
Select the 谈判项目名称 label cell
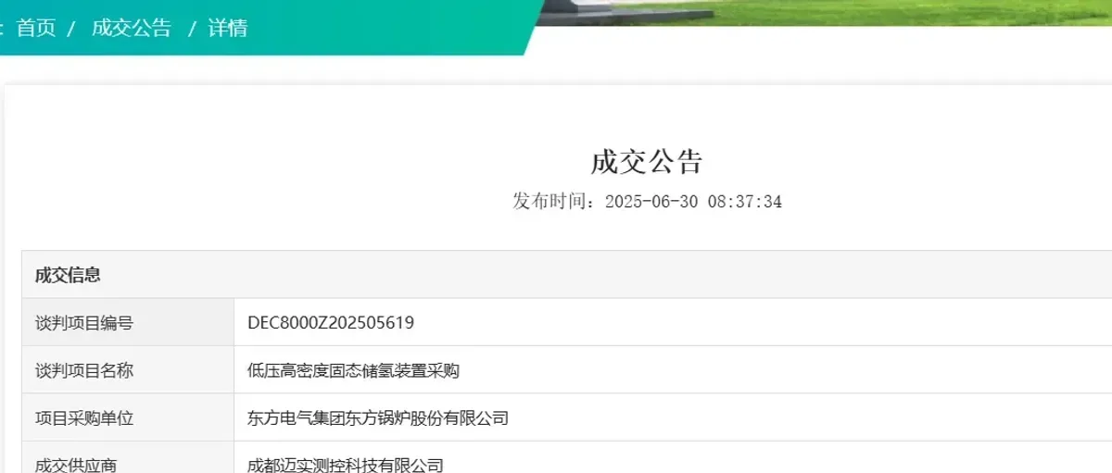pos(128,370)
